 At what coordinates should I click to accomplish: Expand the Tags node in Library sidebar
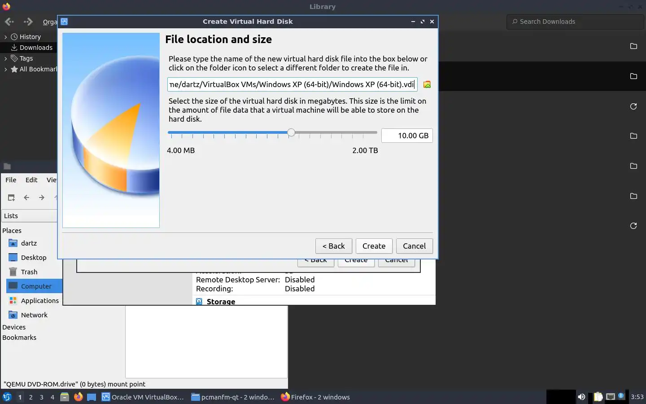pos(5,58)
